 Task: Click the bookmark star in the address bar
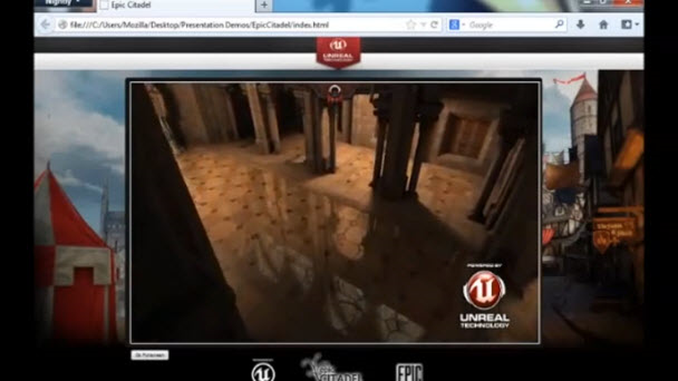[411, 25]
